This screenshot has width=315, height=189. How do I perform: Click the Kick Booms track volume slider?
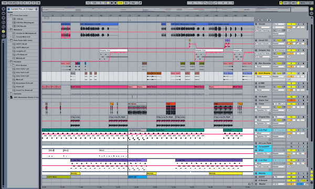(x=291, y=77)
